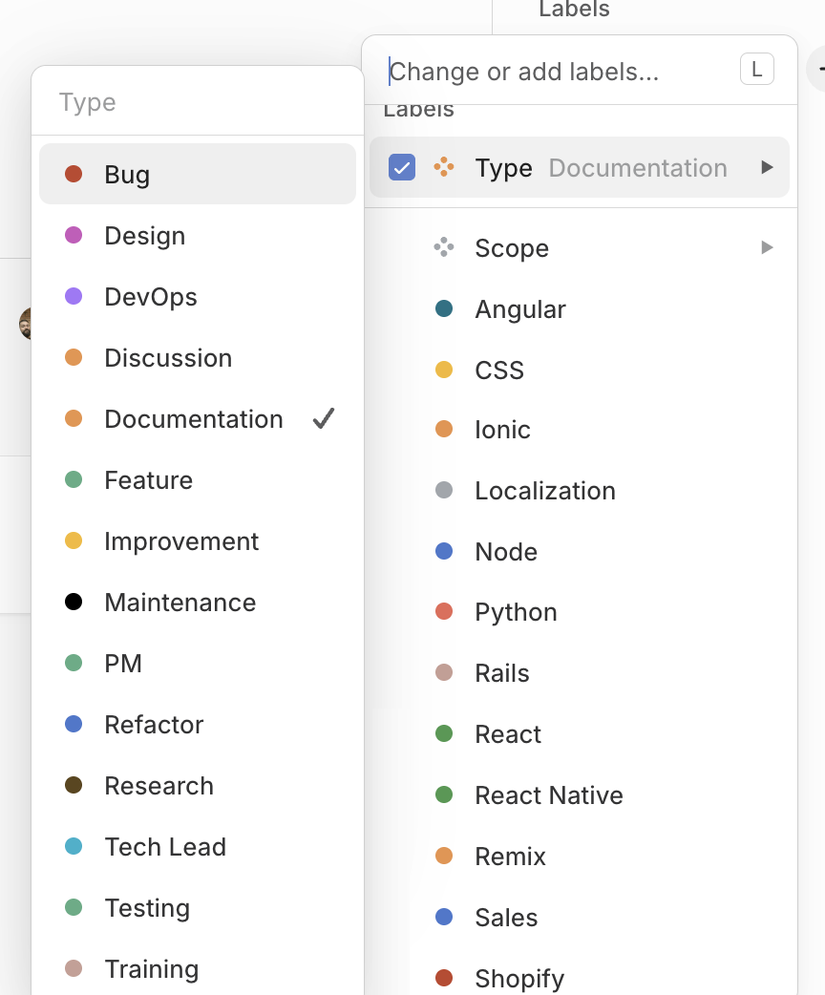Uncheck the Type label group checkbox
The image size is (825, 995).
(402, 167)
